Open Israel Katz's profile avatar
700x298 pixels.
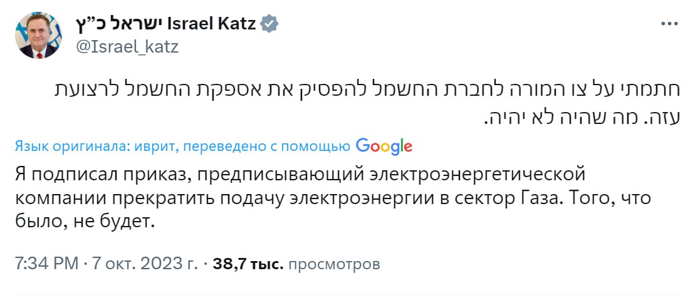[x=38, y=35]
